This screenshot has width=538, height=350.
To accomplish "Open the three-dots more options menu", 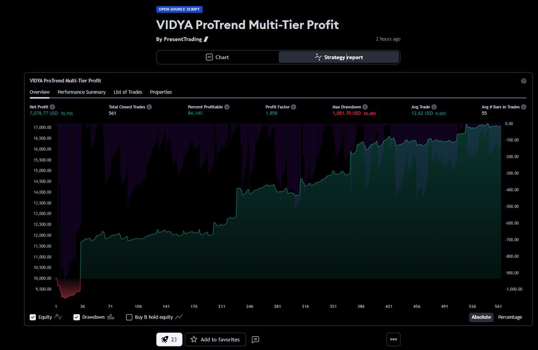I will (x=393, y=339).
